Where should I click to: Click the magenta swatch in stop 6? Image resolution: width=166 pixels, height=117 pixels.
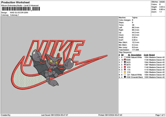click(125, 70)
